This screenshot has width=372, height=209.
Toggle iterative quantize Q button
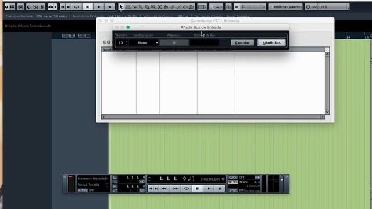308,7
